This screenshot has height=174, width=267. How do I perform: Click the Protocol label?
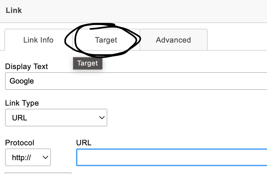coord(20,142)
